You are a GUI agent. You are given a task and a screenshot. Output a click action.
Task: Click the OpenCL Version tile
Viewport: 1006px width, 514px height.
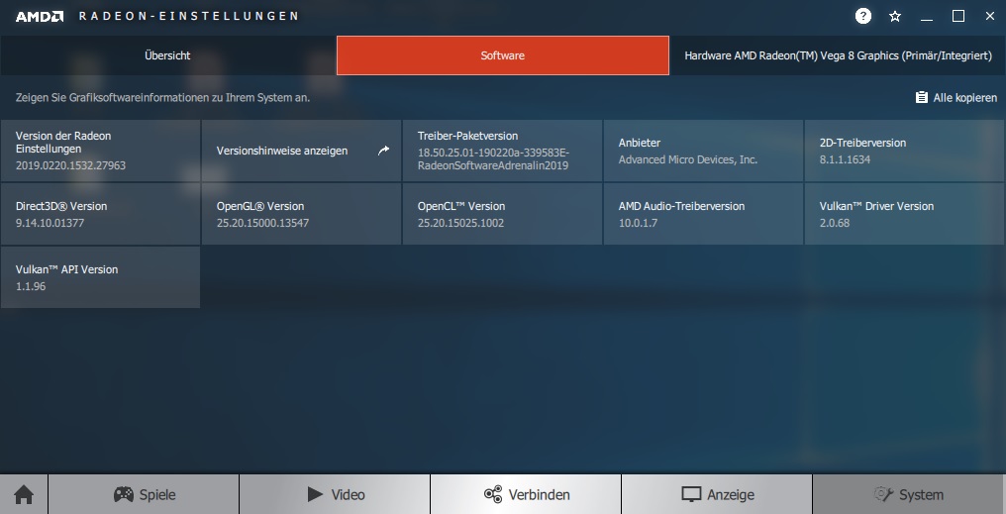pyautogui.click(x=502, y=214)
